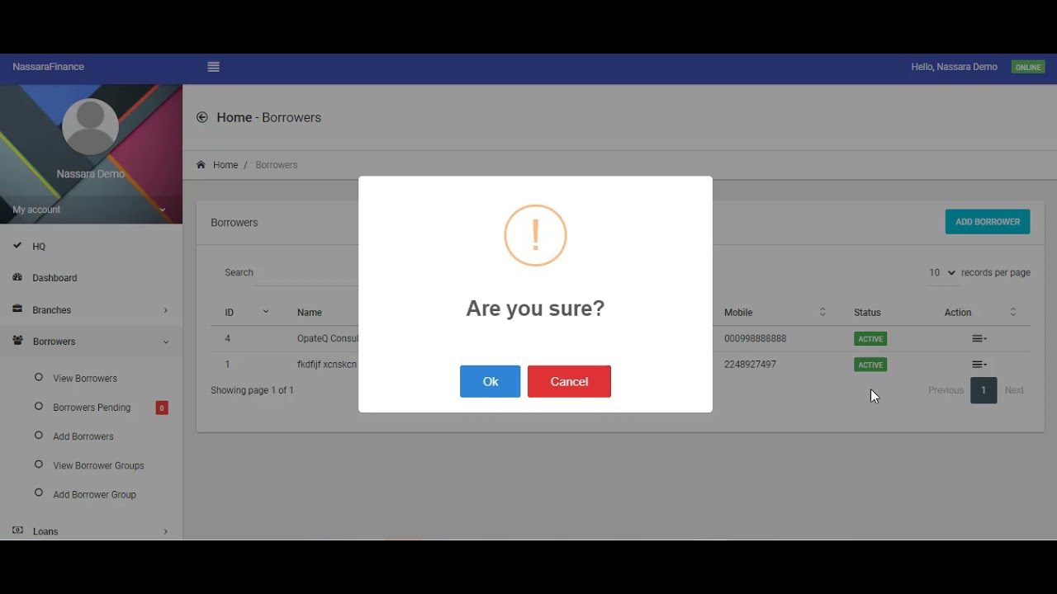Open action menu for fkdfijf xcnskcn row
Screen dimensions: 1057x594
pos(979,365)
